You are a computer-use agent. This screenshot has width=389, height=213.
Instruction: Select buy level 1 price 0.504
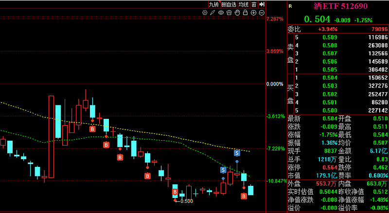coord(330,78)
